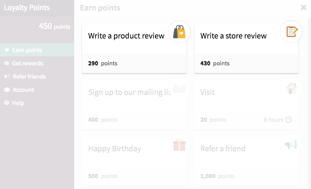Click the clipboard pencil icon on store review
The width and height of the screenshot is (311, 189).
click(x=292, y=31)
